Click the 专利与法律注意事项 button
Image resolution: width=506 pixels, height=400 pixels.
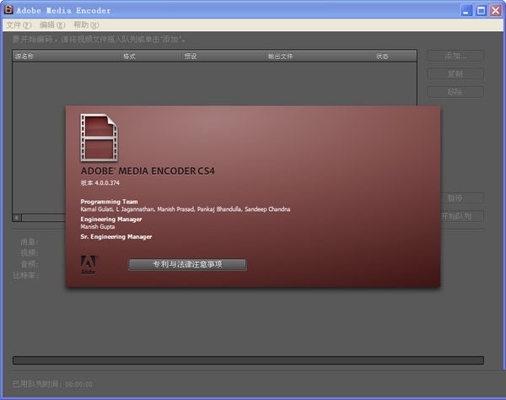(x=187, y=264)
